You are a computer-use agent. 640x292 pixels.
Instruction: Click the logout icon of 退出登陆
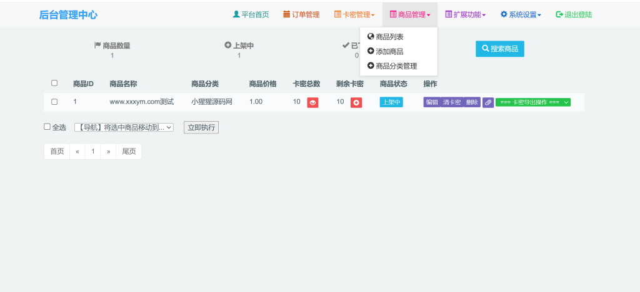point(559,14)
